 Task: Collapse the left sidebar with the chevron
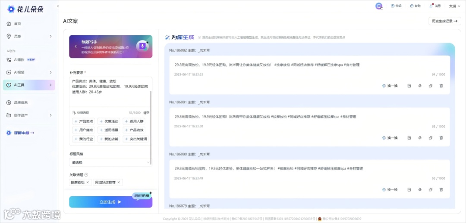[x=58, y=6]
